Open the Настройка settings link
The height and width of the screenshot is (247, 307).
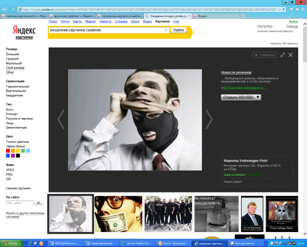pyautogui.click(x=265, y=26)
